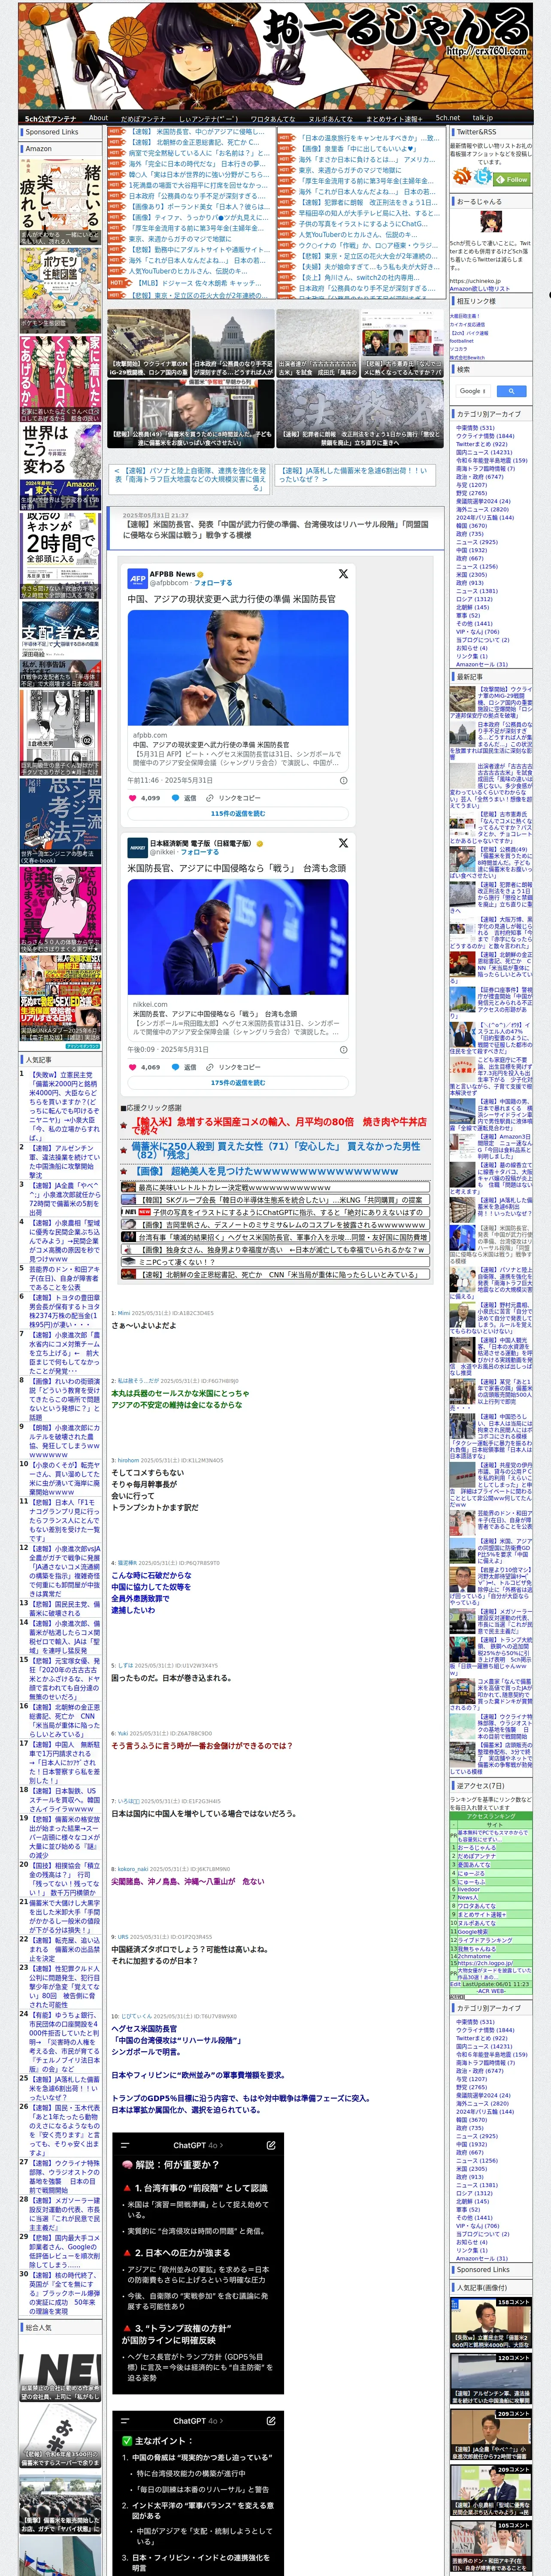Open headline 備蓄米に250人殺到
Image resolution: width=551 pixels, height=2576 pixels.
coord(276,1150)
